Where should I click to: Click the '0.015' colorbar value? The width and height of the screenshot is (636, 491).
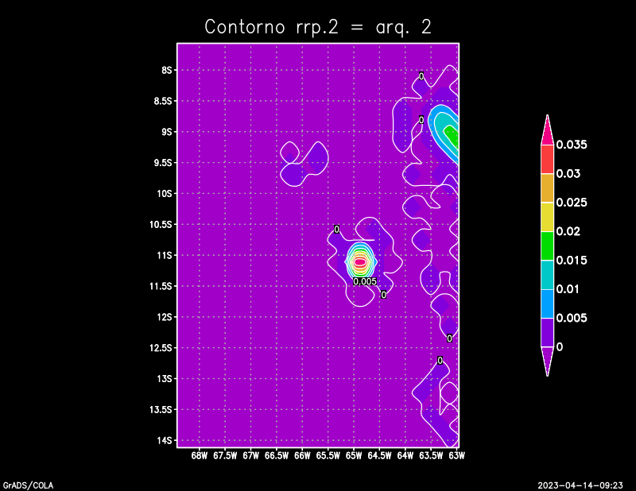572,261
